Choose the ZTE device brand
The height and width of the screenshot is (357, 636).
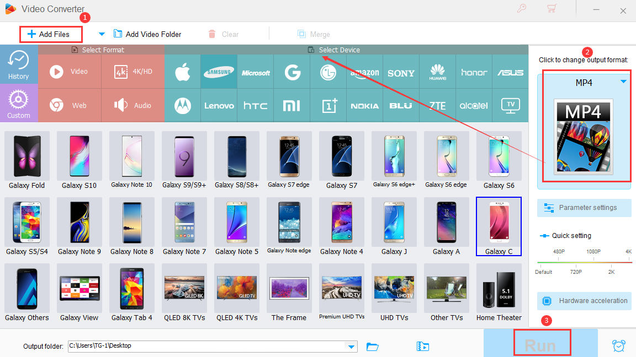click(438, 105)
